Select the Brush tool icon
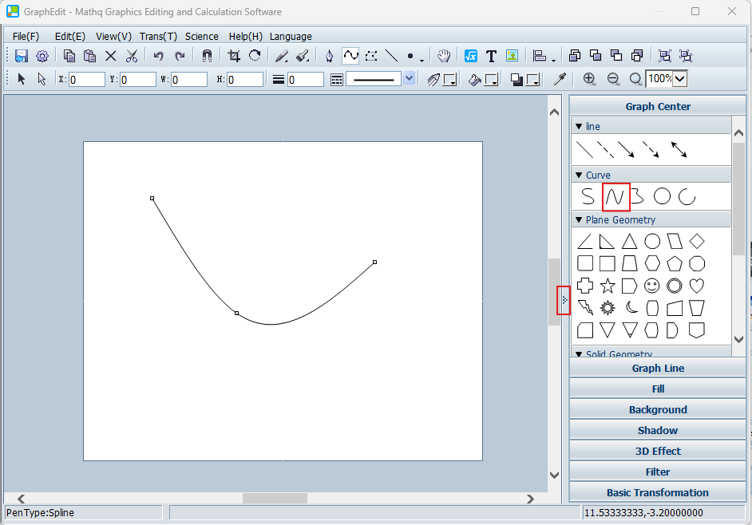The height and width of the screenshot is (525, 752). pyautogui.click(x=303, y=56)
